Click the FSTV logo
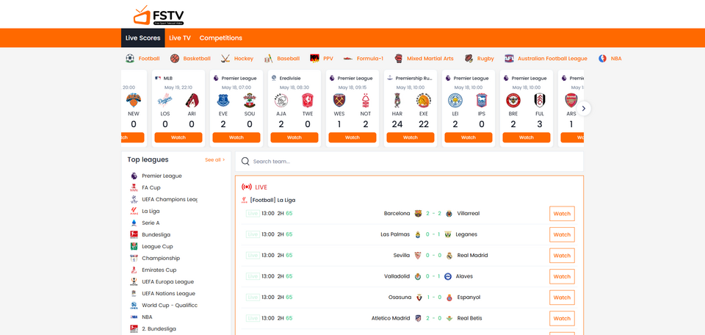The image size is (705, 335). [x=159, y=15]
